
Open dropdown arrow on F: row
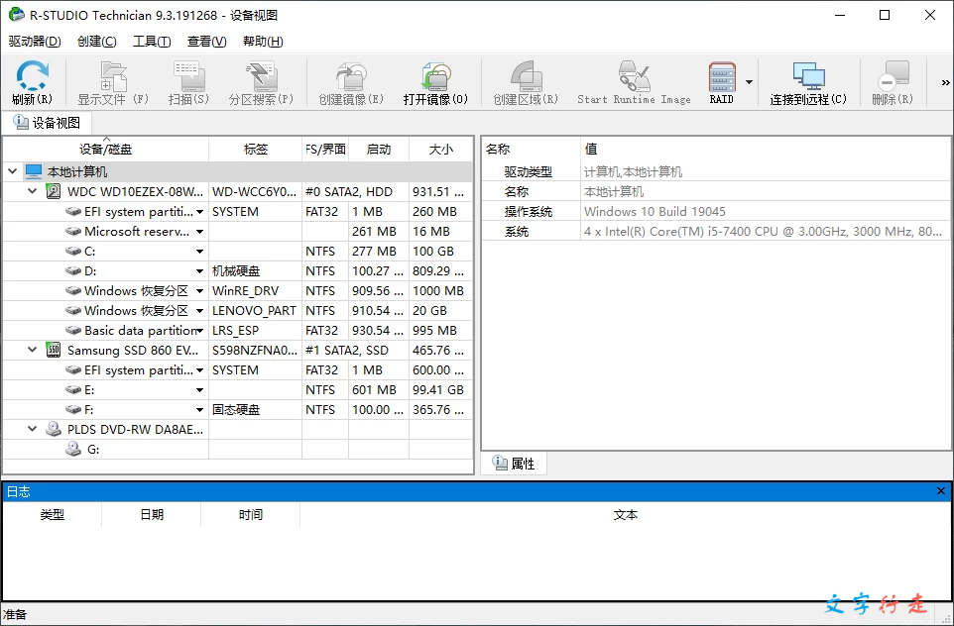[199, 410]
